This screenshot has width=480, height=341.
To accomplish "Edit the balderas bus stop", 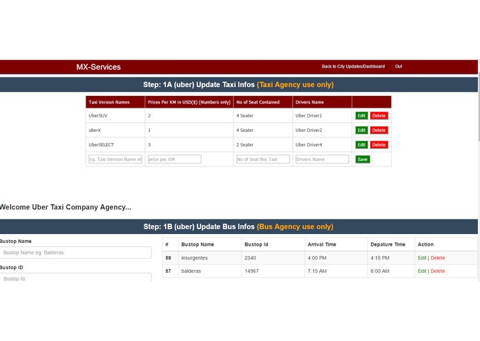I will click(422, 271).
